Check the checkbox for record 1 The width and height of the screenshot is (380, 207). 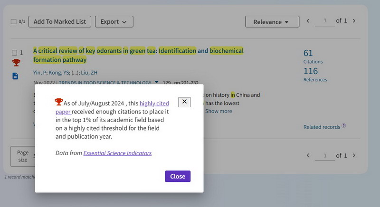click(x=14, y=53)
